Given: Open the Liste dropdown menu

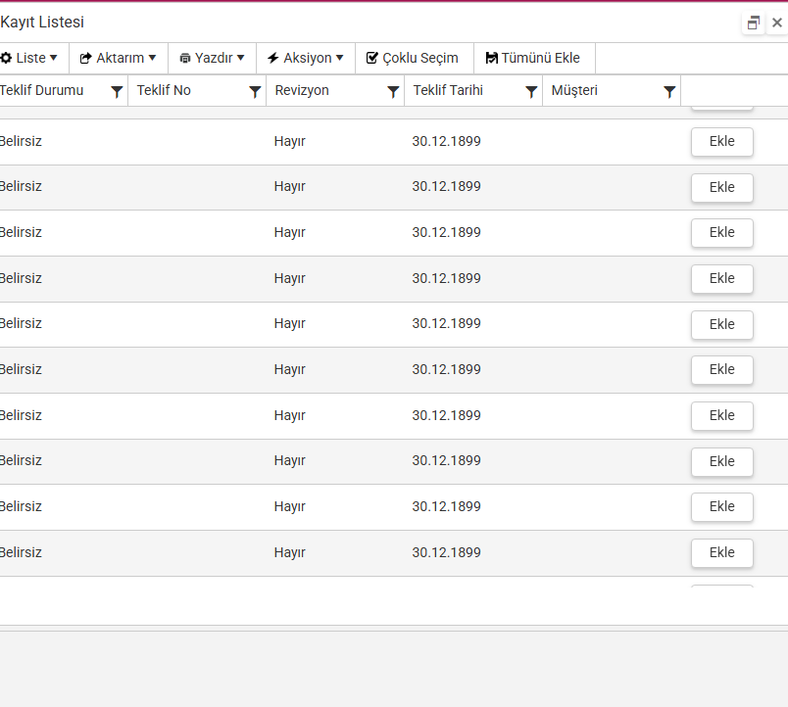Looking at the screenshot, I should (x=29, y=58).
